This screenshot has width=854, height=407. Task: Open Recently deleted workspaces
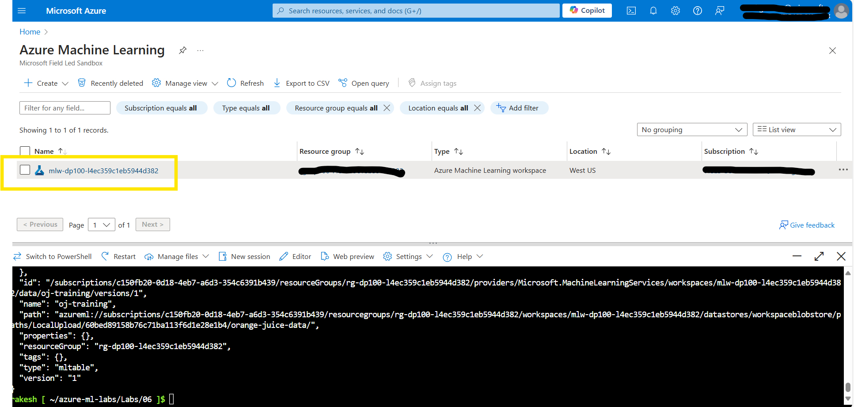(110, 83)
